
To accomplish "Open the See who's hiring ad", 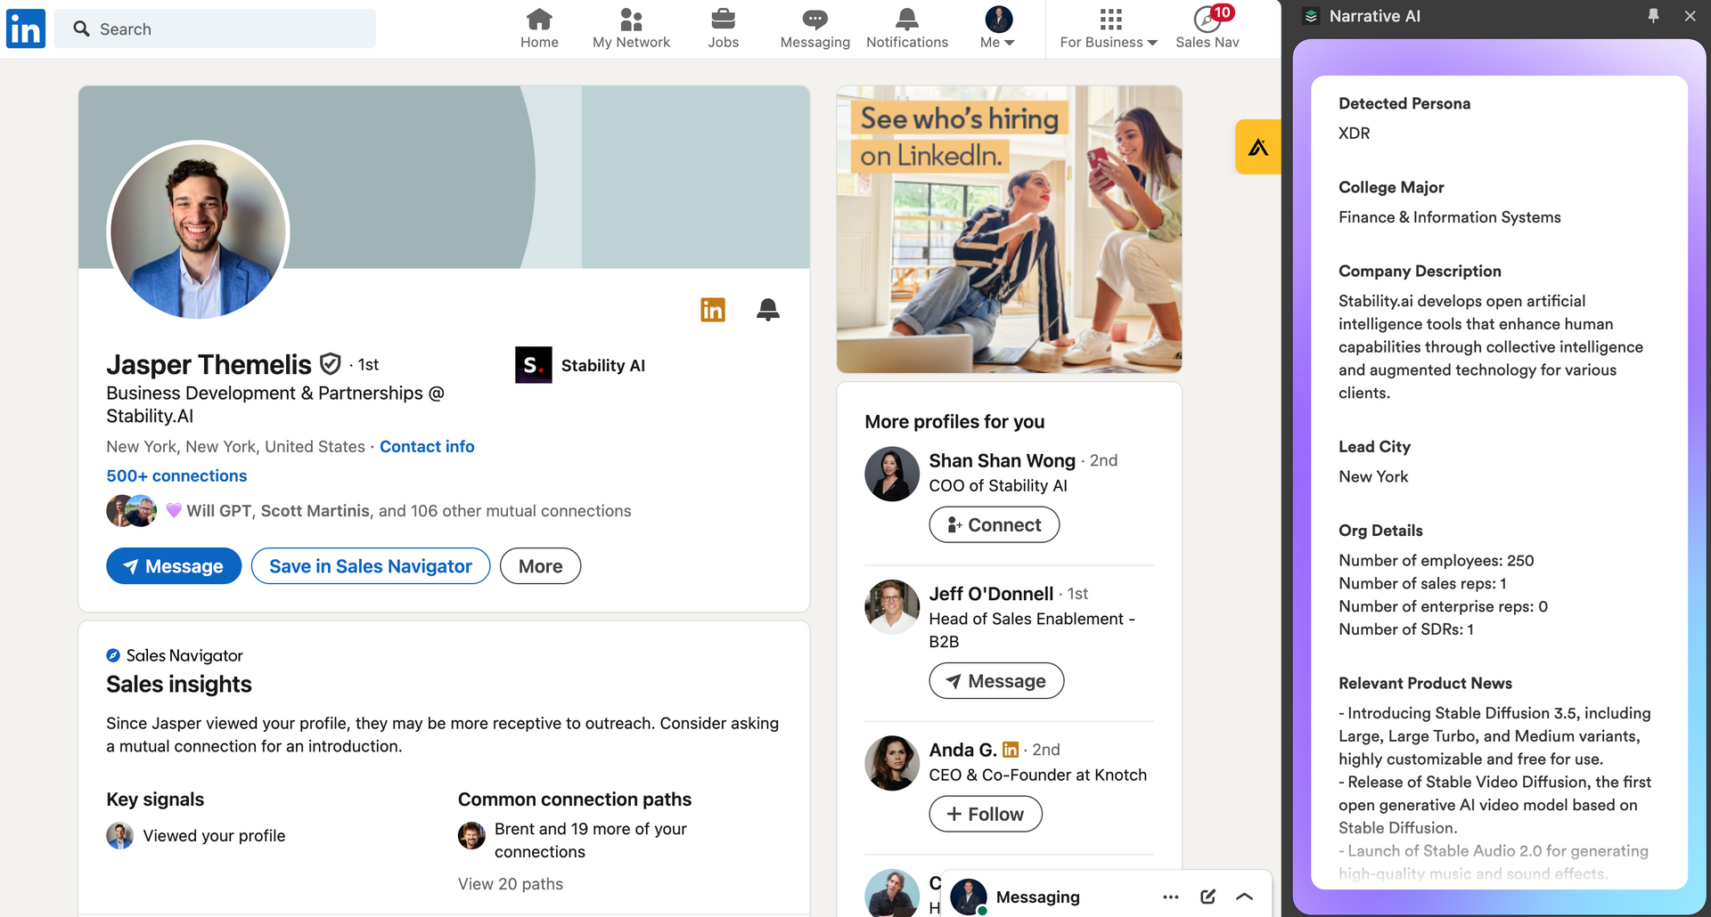I will (x=1009, y=229).
